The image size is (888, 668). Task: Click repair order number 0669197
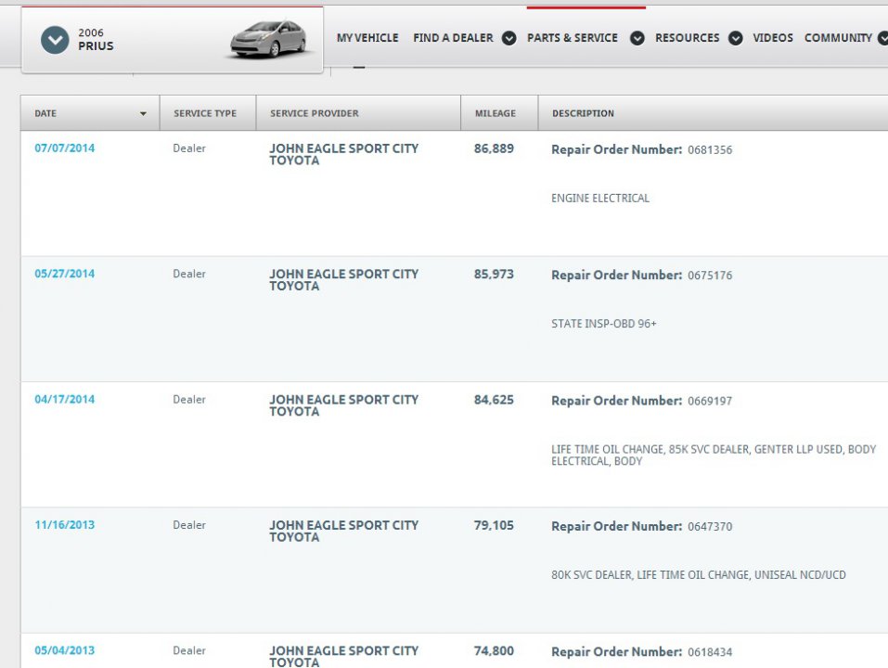pos(710,402)
